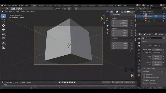The image size is (166, 93).
Task: Open the Options popover button
Action: pos(132,9)
